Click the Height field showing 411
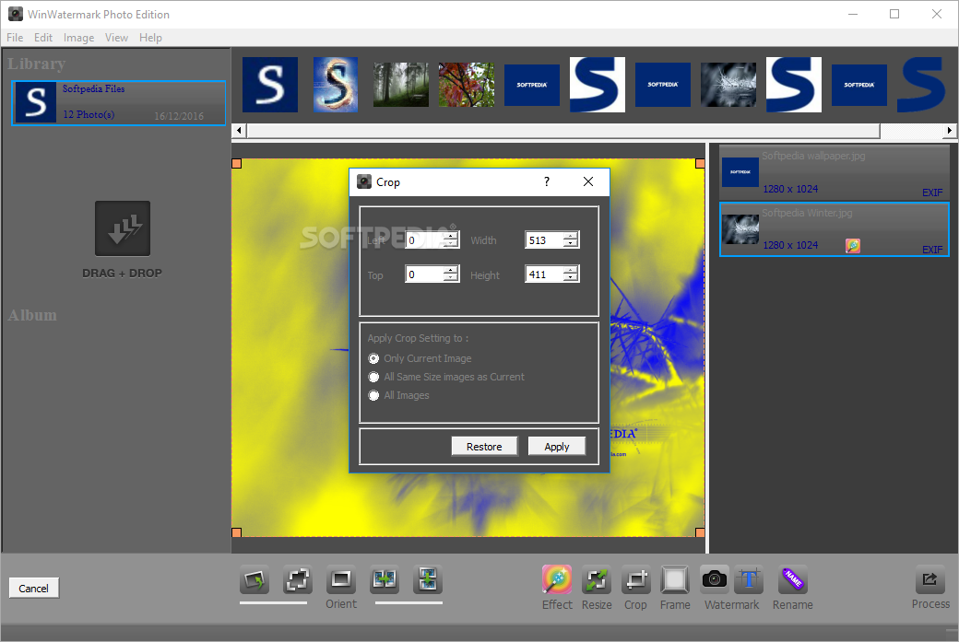Viewport: 959px width, 642px height. pyautogui.click(x=545, y=274)
